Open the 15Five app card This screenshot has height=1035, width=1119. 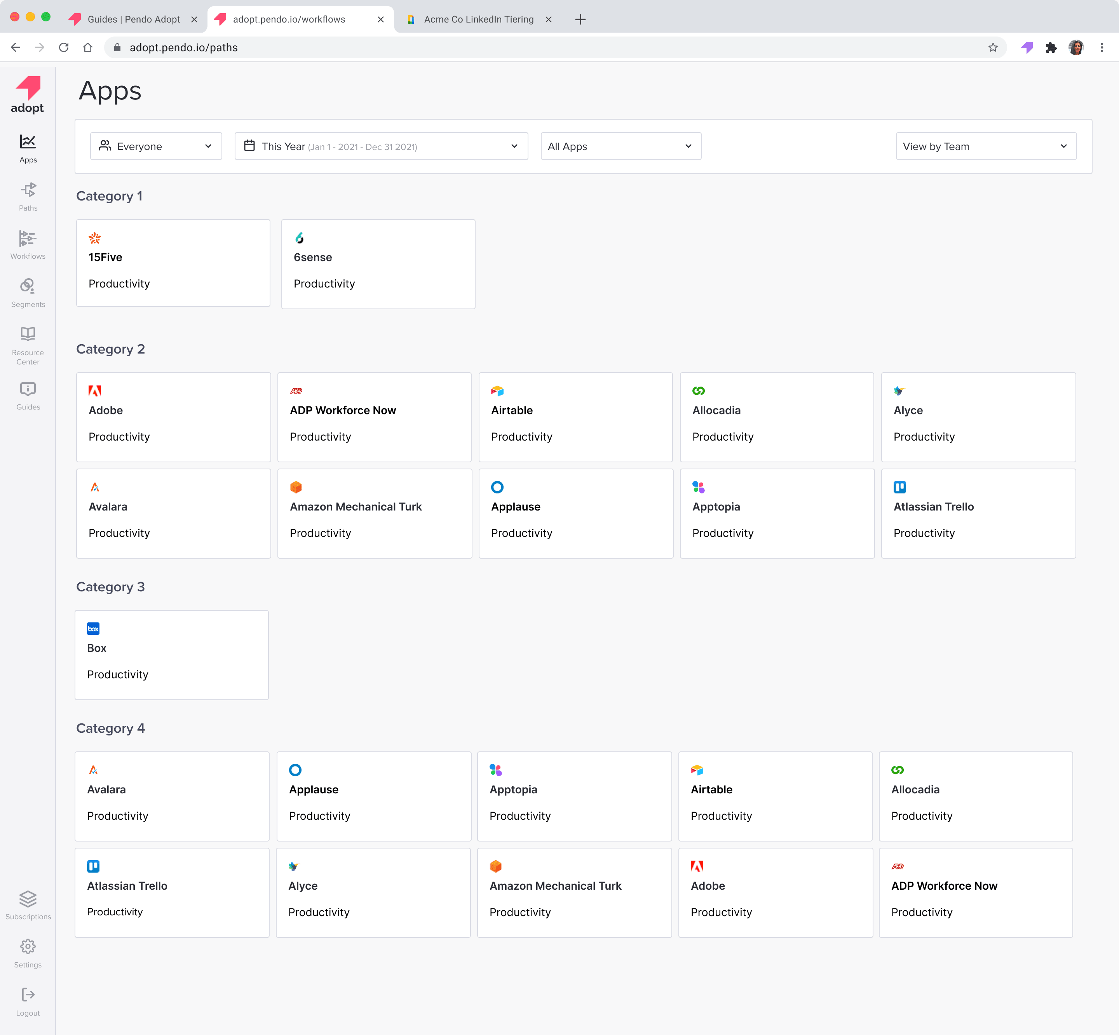point(173,263)
